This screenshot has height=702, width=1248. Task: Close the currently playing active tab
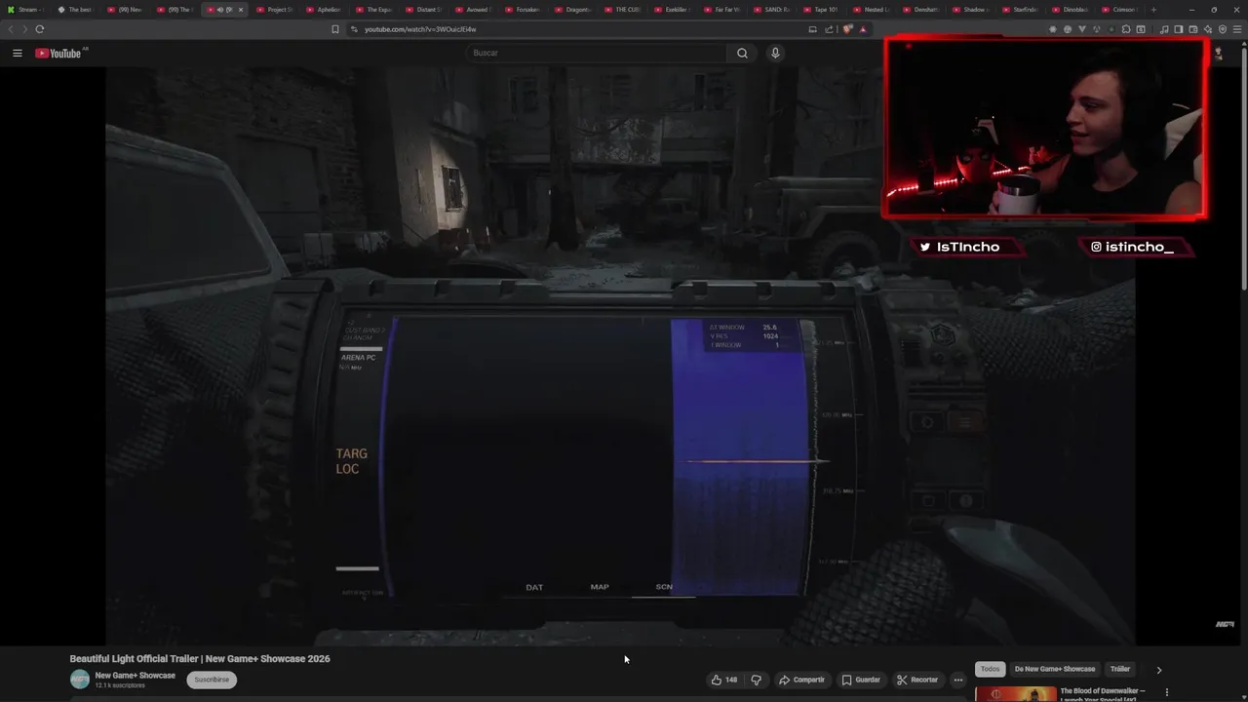241,10
